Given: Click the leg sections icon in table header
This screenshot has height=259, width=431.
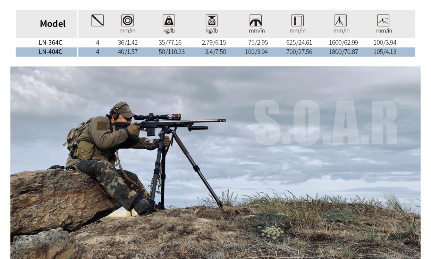Looking at the screenshot, I should [x=98, y=20].
